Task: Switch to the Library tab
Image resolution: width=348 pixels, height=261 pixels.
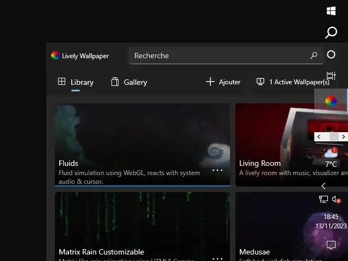Action: click(x=76, y=82)
